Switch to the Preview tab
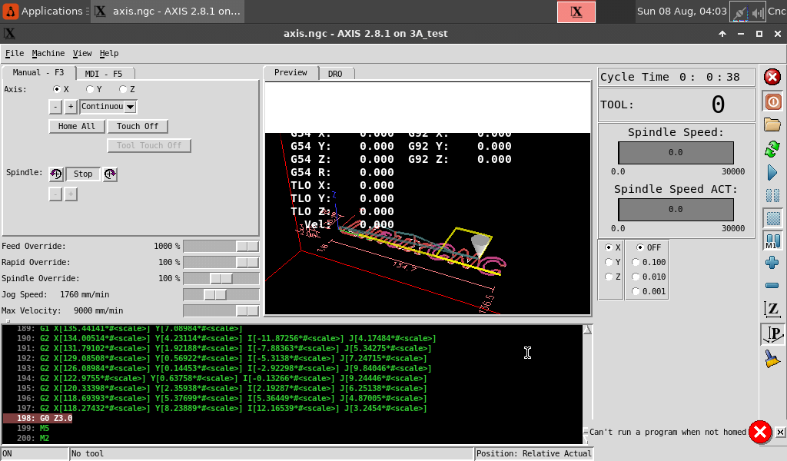Screen dimensions: 787x461 (x=291, y=72)
